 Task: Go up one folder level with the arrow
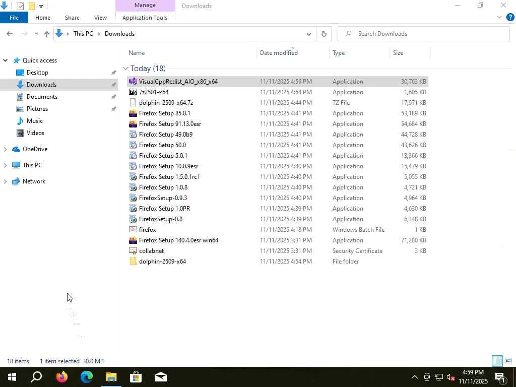pyautogui.click(x=47, y=34)
